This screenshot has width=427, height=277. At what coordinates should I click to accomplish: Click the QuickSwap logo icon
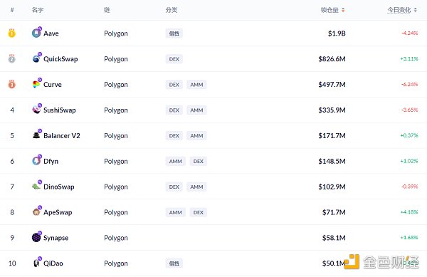[x=36, y=59]
